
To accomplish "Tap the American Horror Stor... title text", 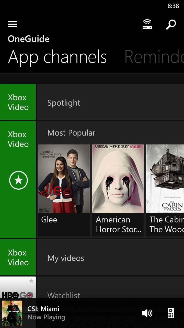I will (x=119, y=224).
